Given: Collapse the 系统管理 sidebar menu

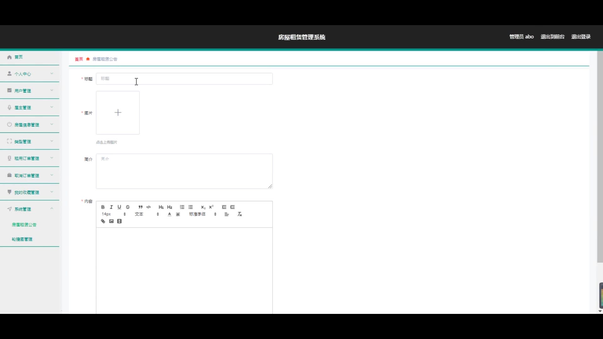Looking at the screenshot, I should [x=30, y=209].
